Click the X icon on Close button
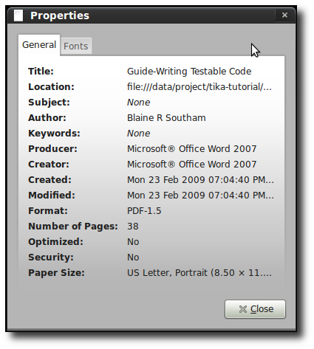 click(243, 309)
